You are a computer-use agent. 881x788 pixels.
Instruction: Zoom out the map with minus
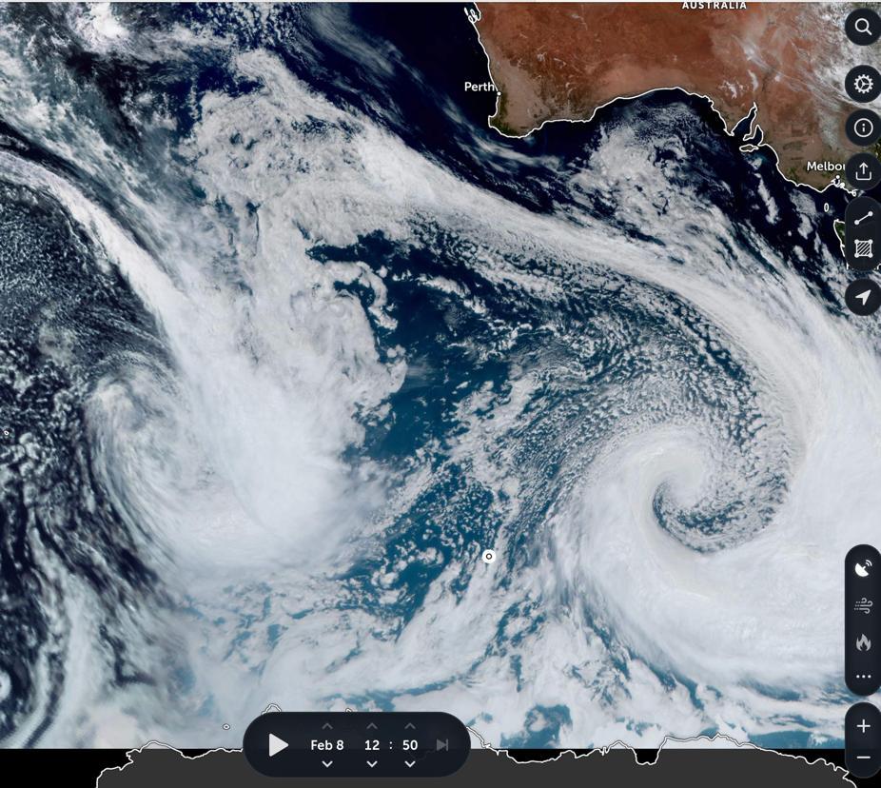point(862,758)
